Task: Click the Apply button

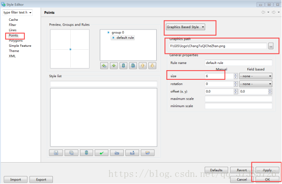Action: (x=267, y=170)
